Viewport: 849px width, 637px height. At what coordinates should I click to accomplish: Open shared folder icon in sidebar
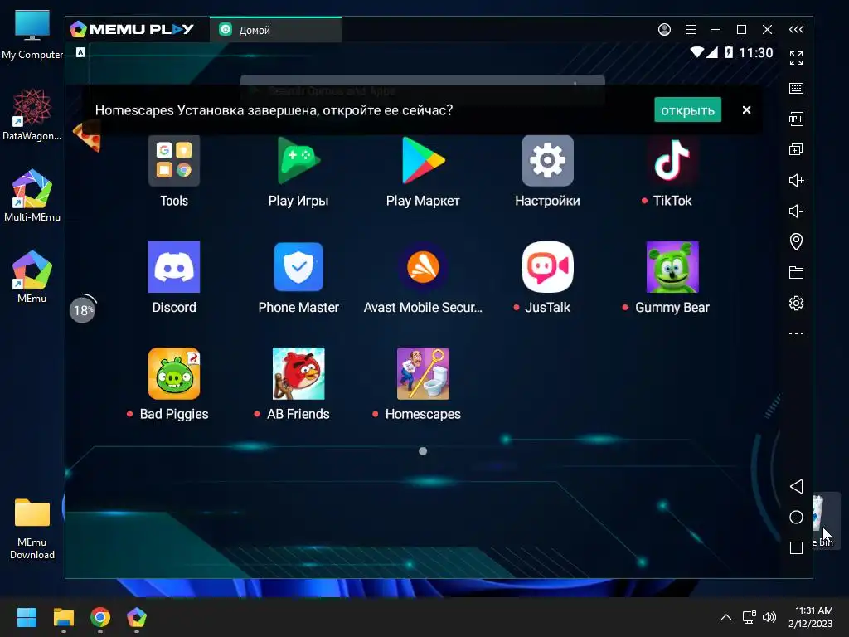point(796,272)
